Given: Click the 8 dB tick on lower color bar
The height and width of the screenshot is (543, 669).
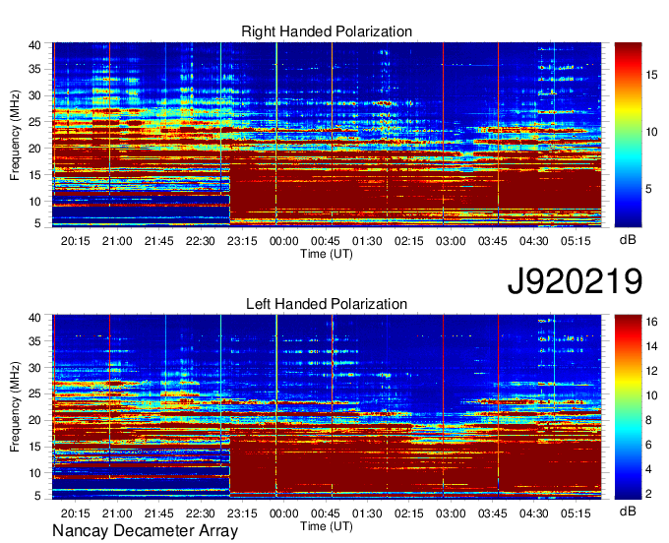Looking at the screenshot, I should click(648, 420).
